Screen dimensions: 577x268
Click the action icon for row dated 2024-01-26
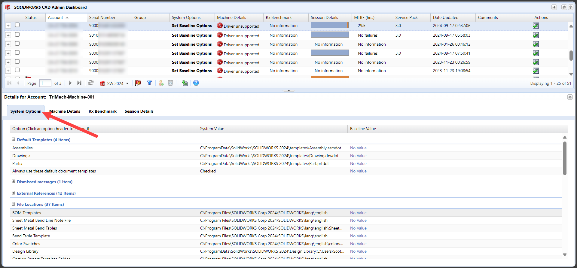click(x=536, y=44)
